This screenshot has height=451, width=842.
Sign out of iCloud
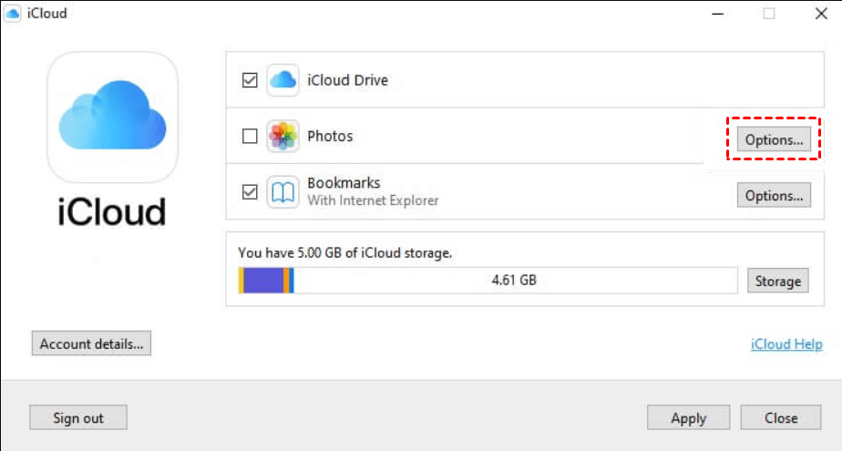point(78,418)
